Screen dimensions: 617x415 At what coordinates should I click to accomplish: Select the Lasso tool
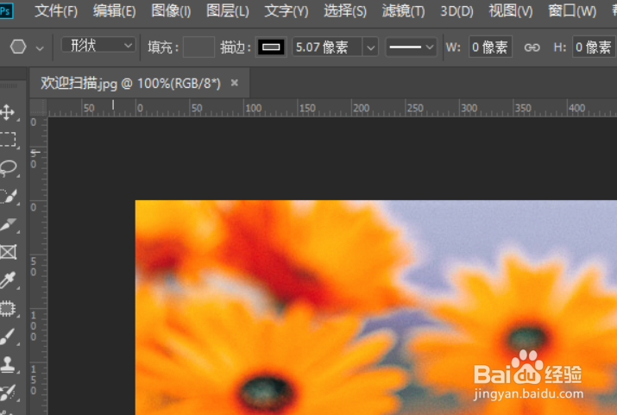pos(8,167)
